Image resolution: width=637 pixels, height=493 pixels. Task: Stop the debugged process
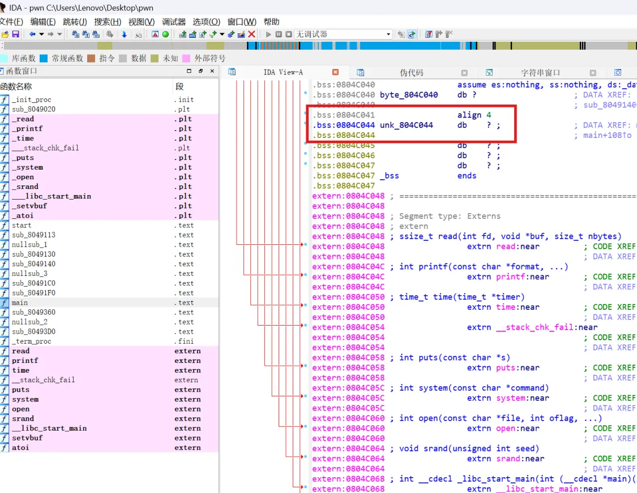288,34
